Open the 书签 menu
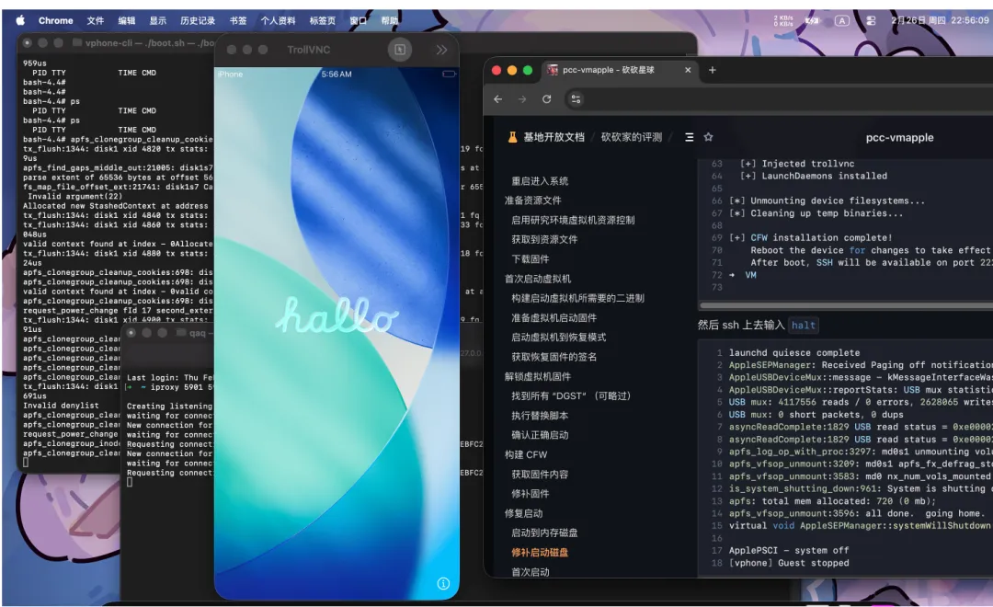The height and width of the screenshot is (607, 993). click(238, 20)
